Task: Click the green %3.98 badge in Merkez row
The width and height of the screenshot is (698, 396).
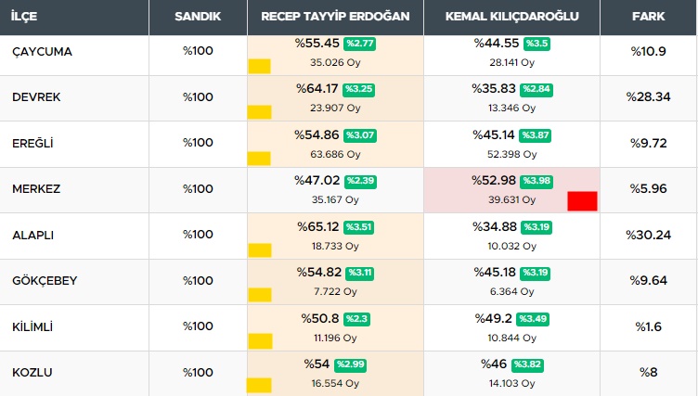Action: tap(536, 181)
